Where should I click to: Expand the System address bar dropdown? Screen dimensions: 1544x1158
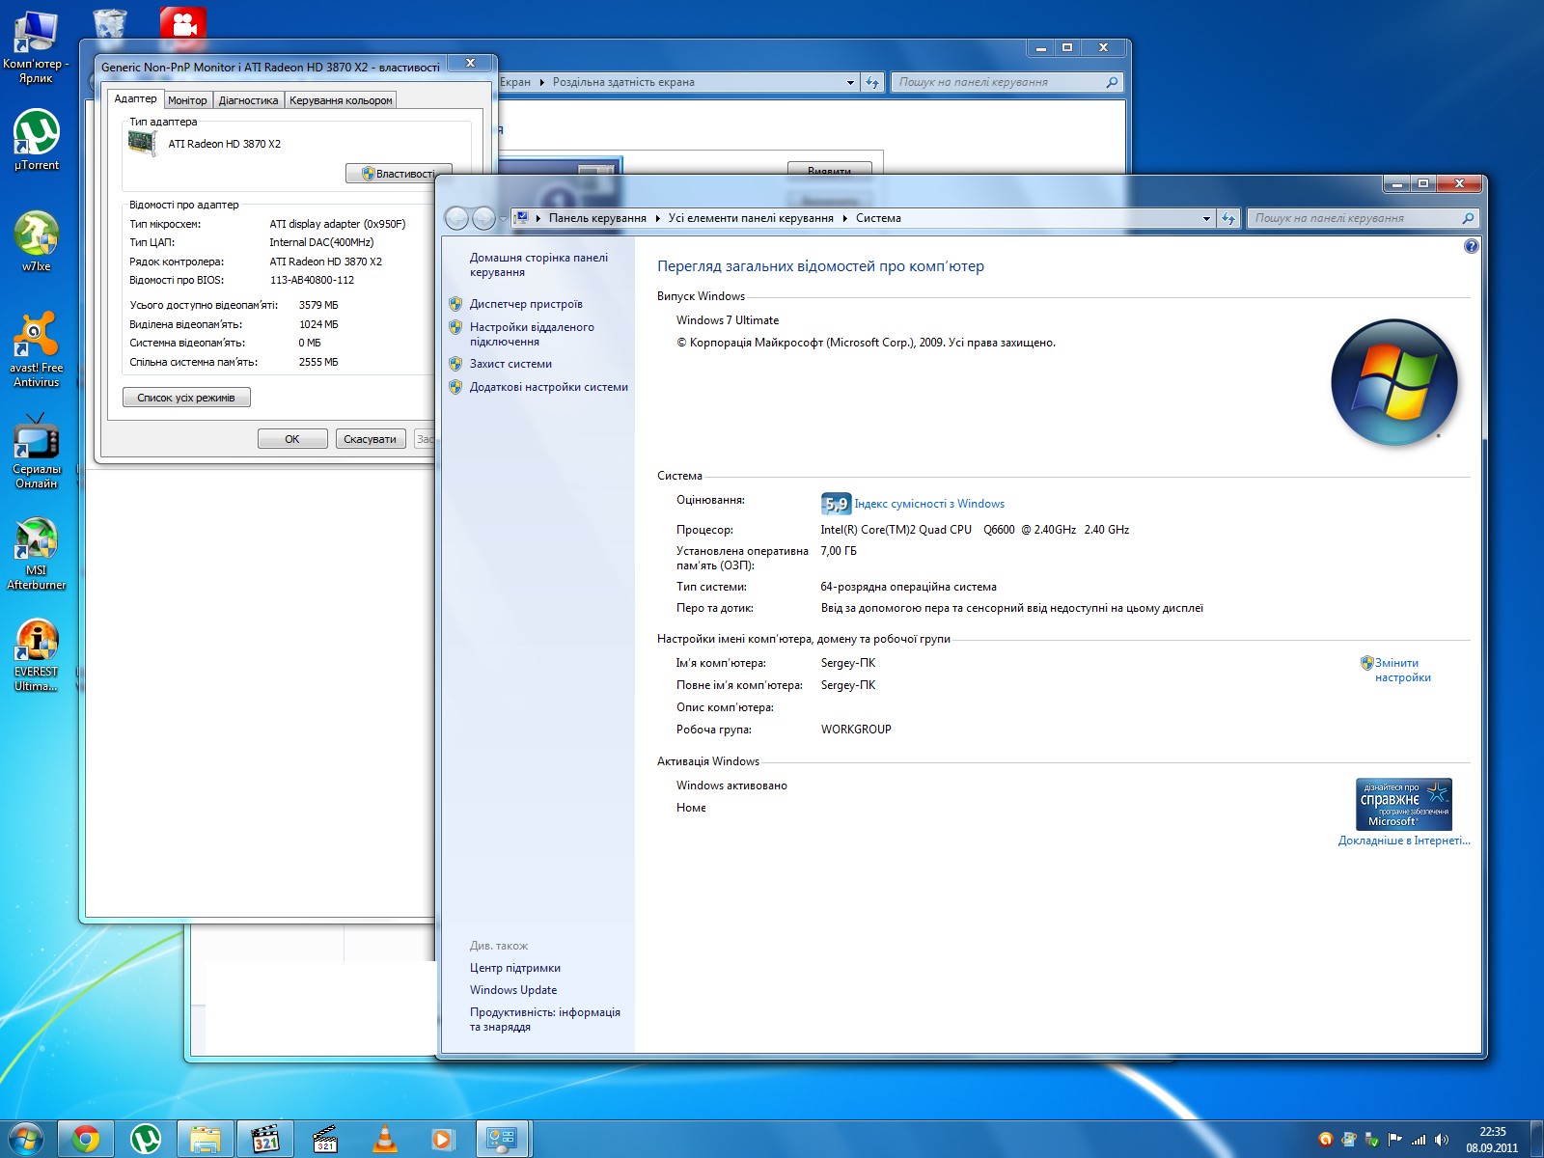[1206, 219]
